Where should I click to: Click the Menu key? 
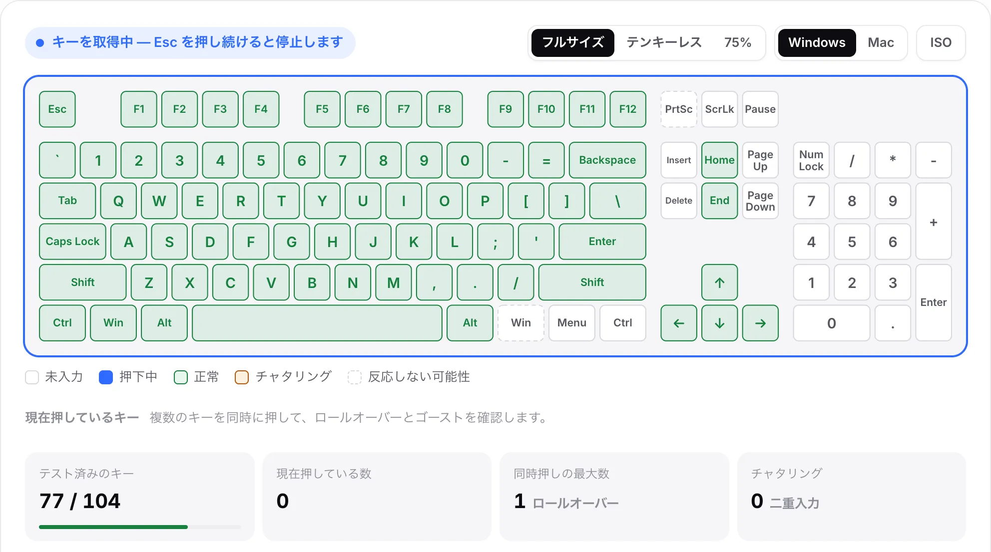572,323
